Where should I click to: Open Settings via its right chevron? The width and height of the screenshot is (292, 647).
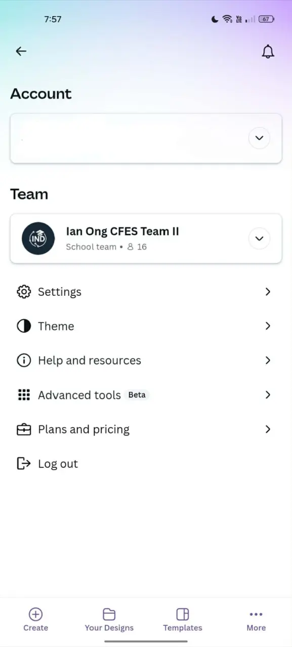click(268, 292)
